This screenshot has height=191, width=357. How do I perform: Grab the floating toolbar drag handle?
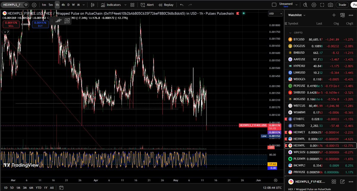point(52,20)
